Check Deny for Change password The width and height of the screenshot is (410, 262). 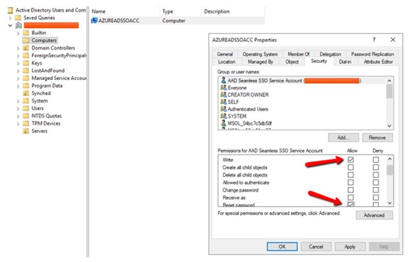pyautogui.click(x=376, y=190)
